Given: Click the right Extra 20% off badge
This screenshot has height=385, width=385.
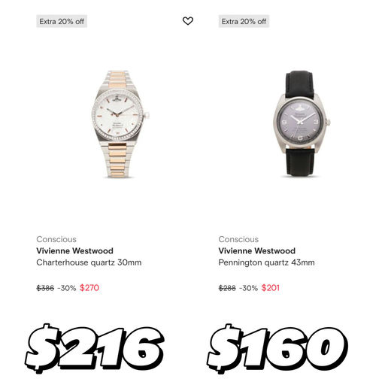Looking at the screenshot, I should click(x=244, y=21).
